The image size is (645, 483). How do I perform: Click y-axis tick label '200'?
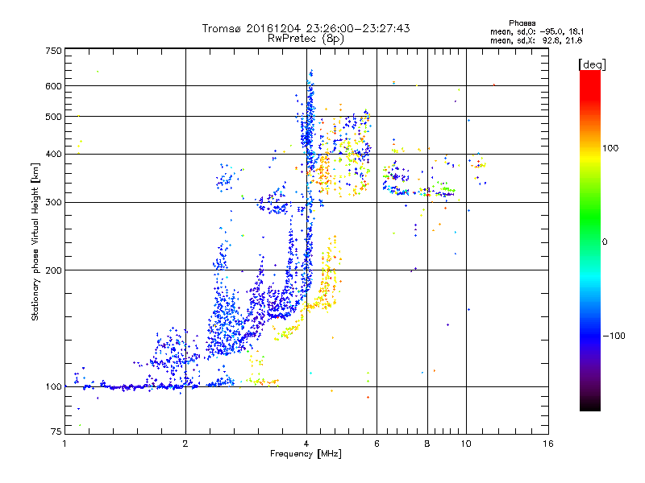tap(53, 270)
